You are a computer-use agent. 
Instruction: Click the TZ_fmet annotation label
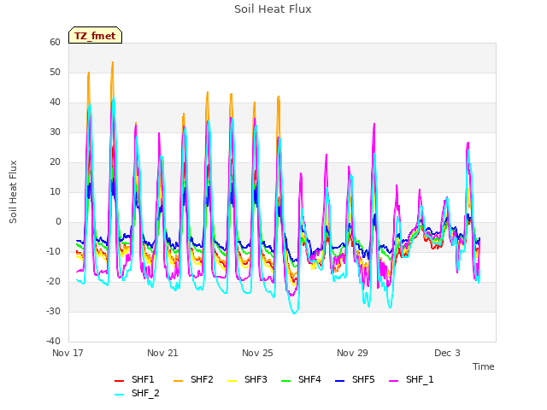click(95, 36)
